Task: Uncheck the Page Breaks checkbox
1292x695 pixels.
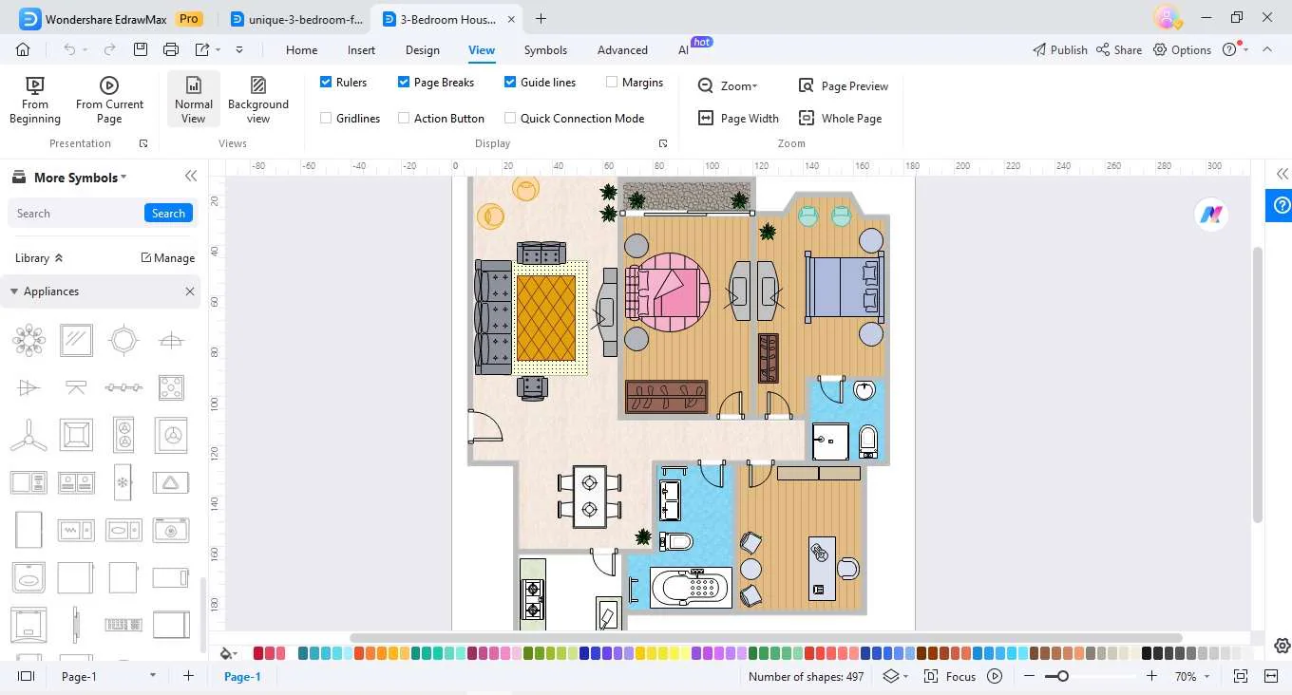Action: tap(404, 83)
